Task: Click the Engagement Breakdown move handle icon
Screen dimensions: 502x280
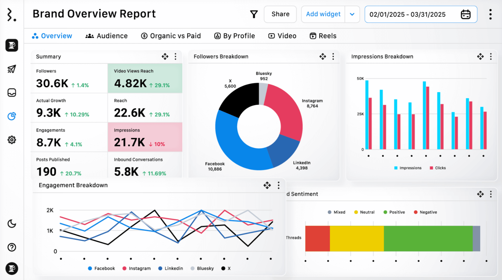Action: pyautogui.click(x=267, y=185)
